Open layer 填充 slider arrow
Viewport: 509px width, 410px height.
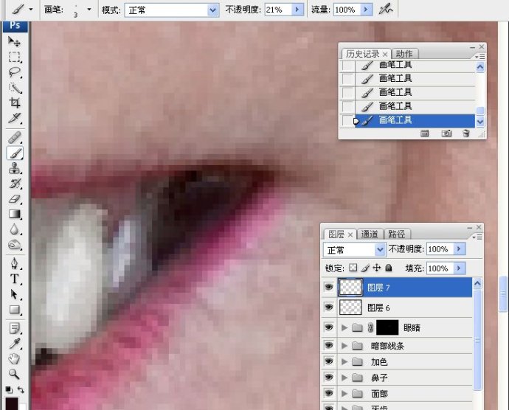459,268
